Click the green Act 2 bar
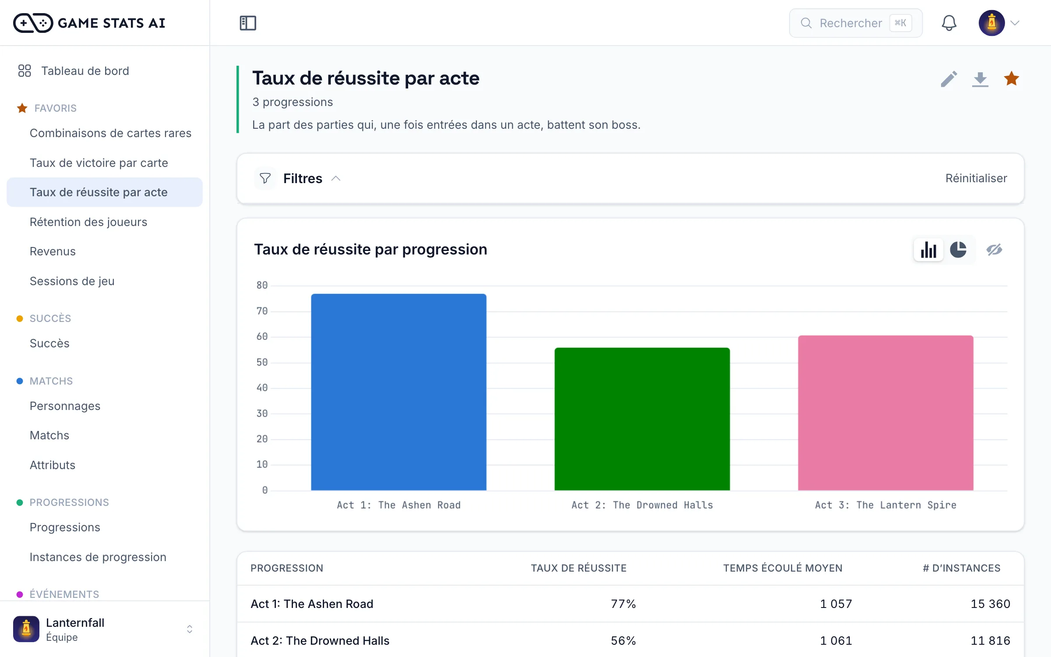 [642, 419]
